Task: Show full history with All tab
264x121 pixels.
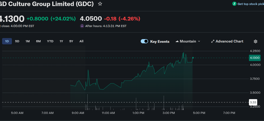Action: (81, 41)
